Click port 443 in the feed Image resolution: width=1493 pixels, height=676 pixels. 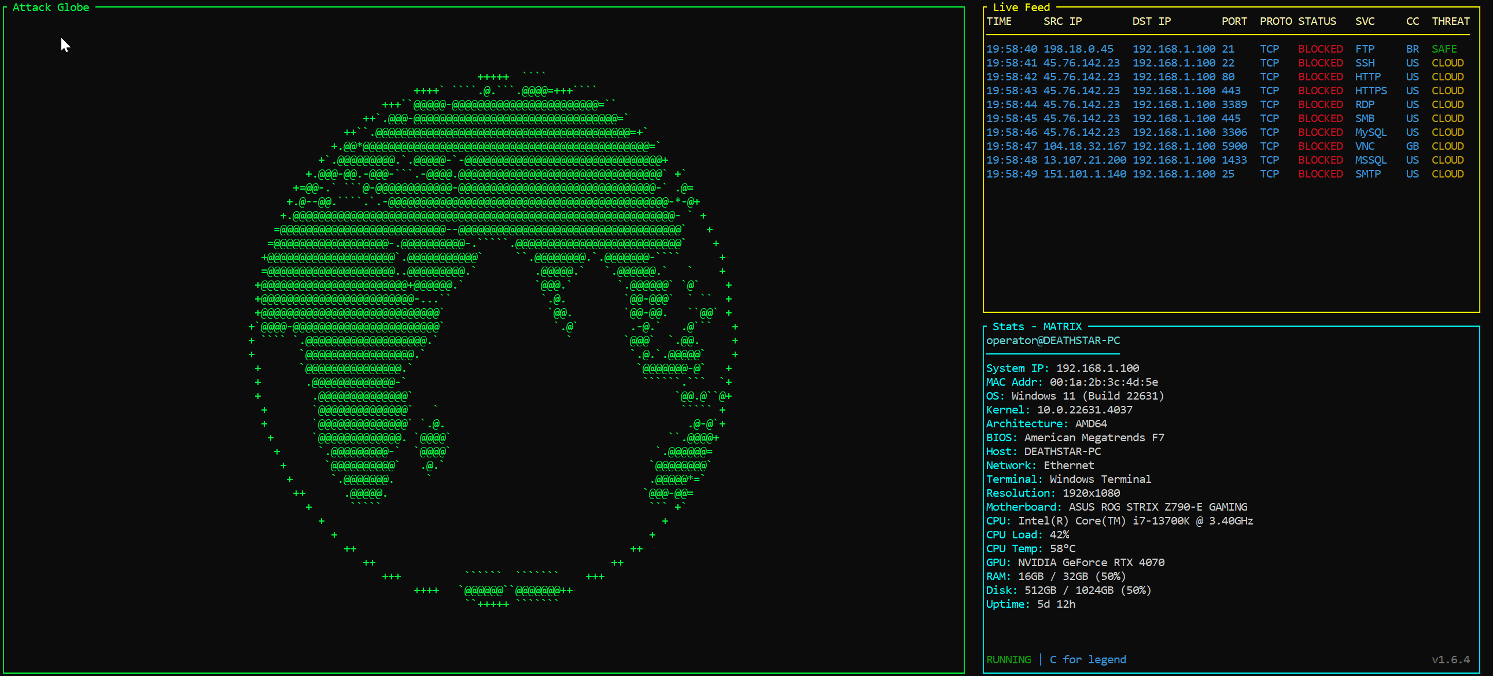point(1231,91)
